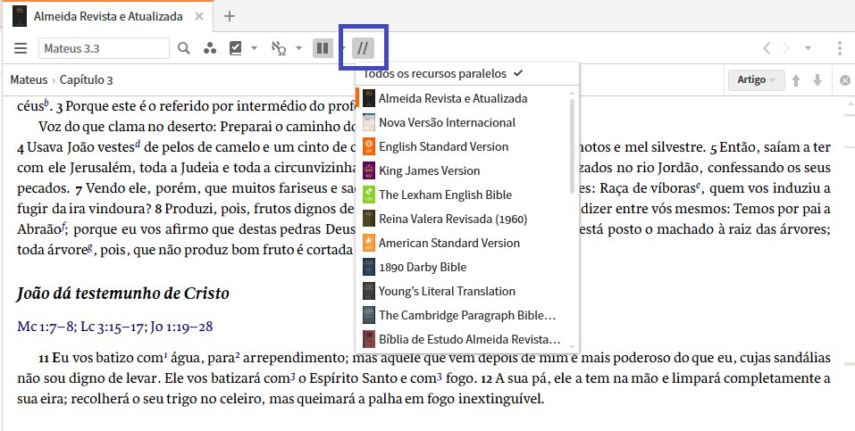Image resolution: width=855 pixels, height=431 pixels.
Task: Choose 1890 Darby Bible
Action: coord(463,267)
